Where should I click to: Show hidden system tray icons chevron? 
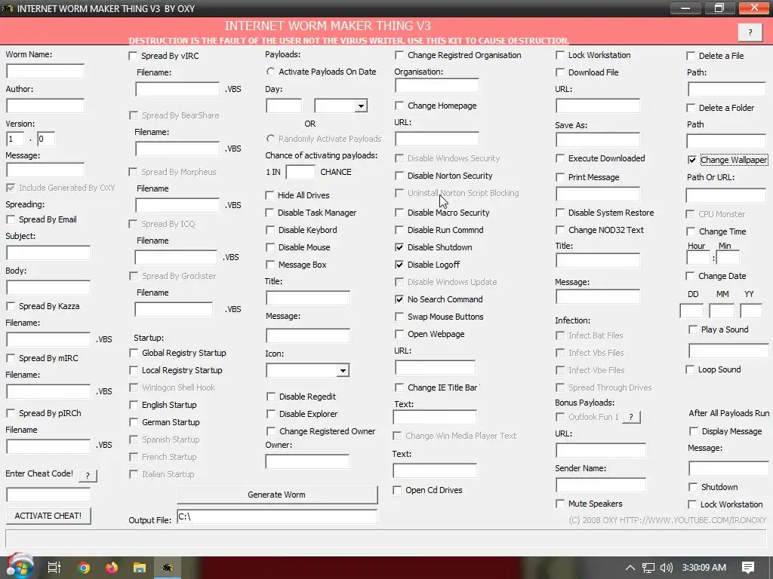tap(630, 568)
